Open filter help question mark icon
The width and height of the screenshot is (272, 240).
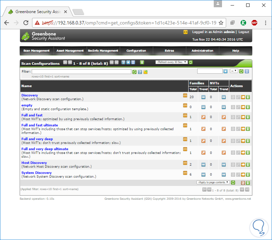pos(140,72)
